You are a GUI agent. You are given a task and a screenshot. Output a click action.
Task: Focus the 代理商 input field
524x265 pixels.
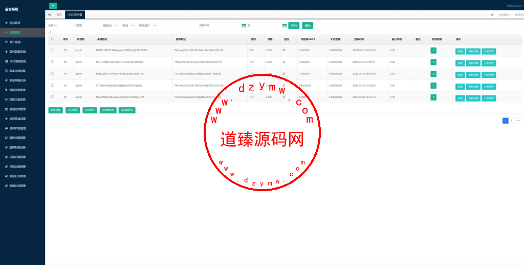point(91,26)
